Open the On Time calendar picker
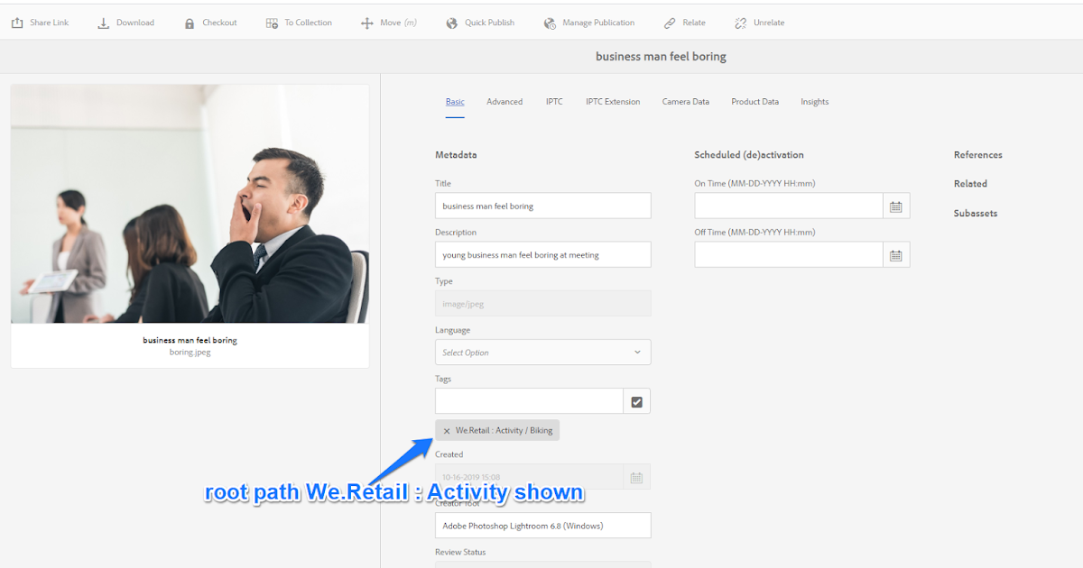This screenshot has width=1083, height=568. tap(896, 206)
